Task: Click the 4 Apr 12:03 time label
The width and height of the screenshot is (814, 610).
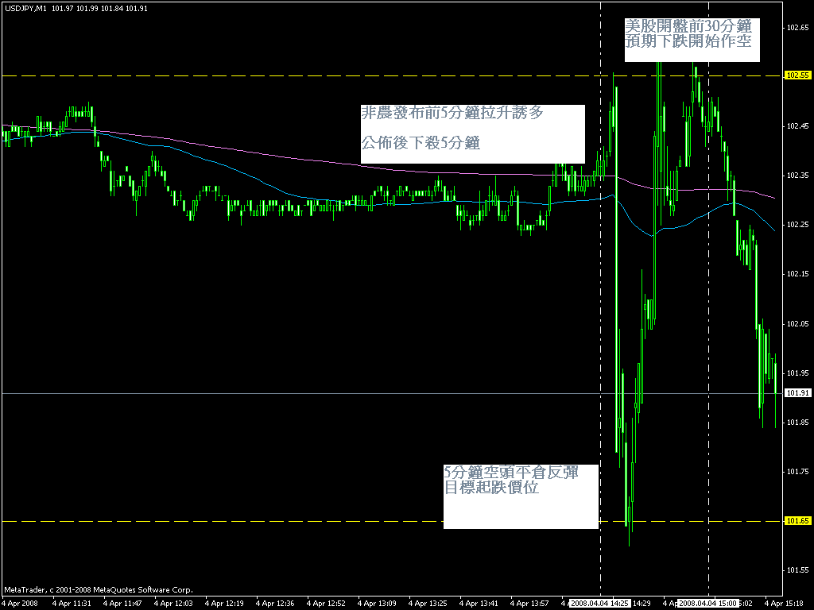Action: (173, 604)
